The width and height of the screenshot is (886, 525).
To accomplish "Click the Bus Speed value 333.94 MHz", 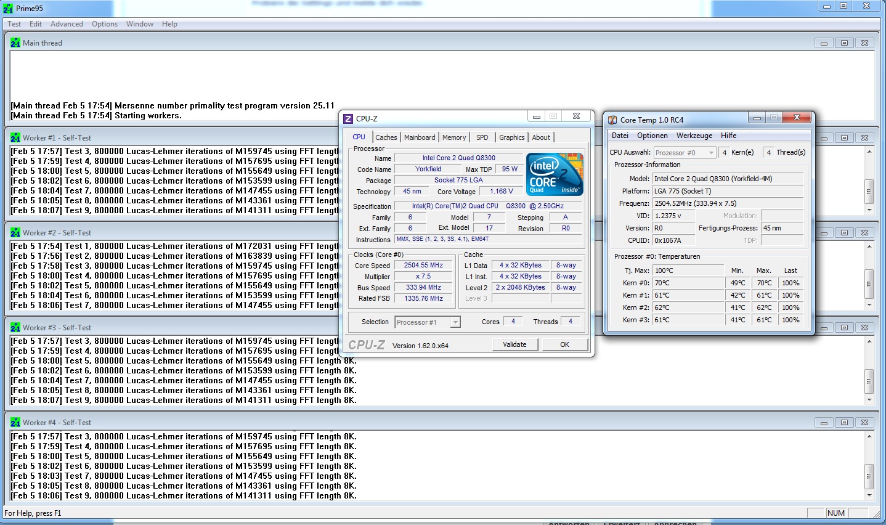I will click(x=423, y=288).
